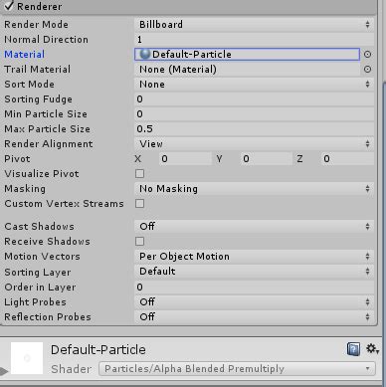Open the Motion Vectors dropdown
The image size is (386, 387).
click(254, 257)
